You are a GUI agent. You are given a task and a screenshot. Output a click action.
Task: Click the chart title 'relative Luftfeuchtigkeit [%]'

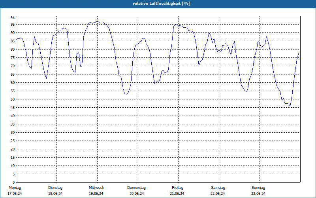[x=162, y=4]
